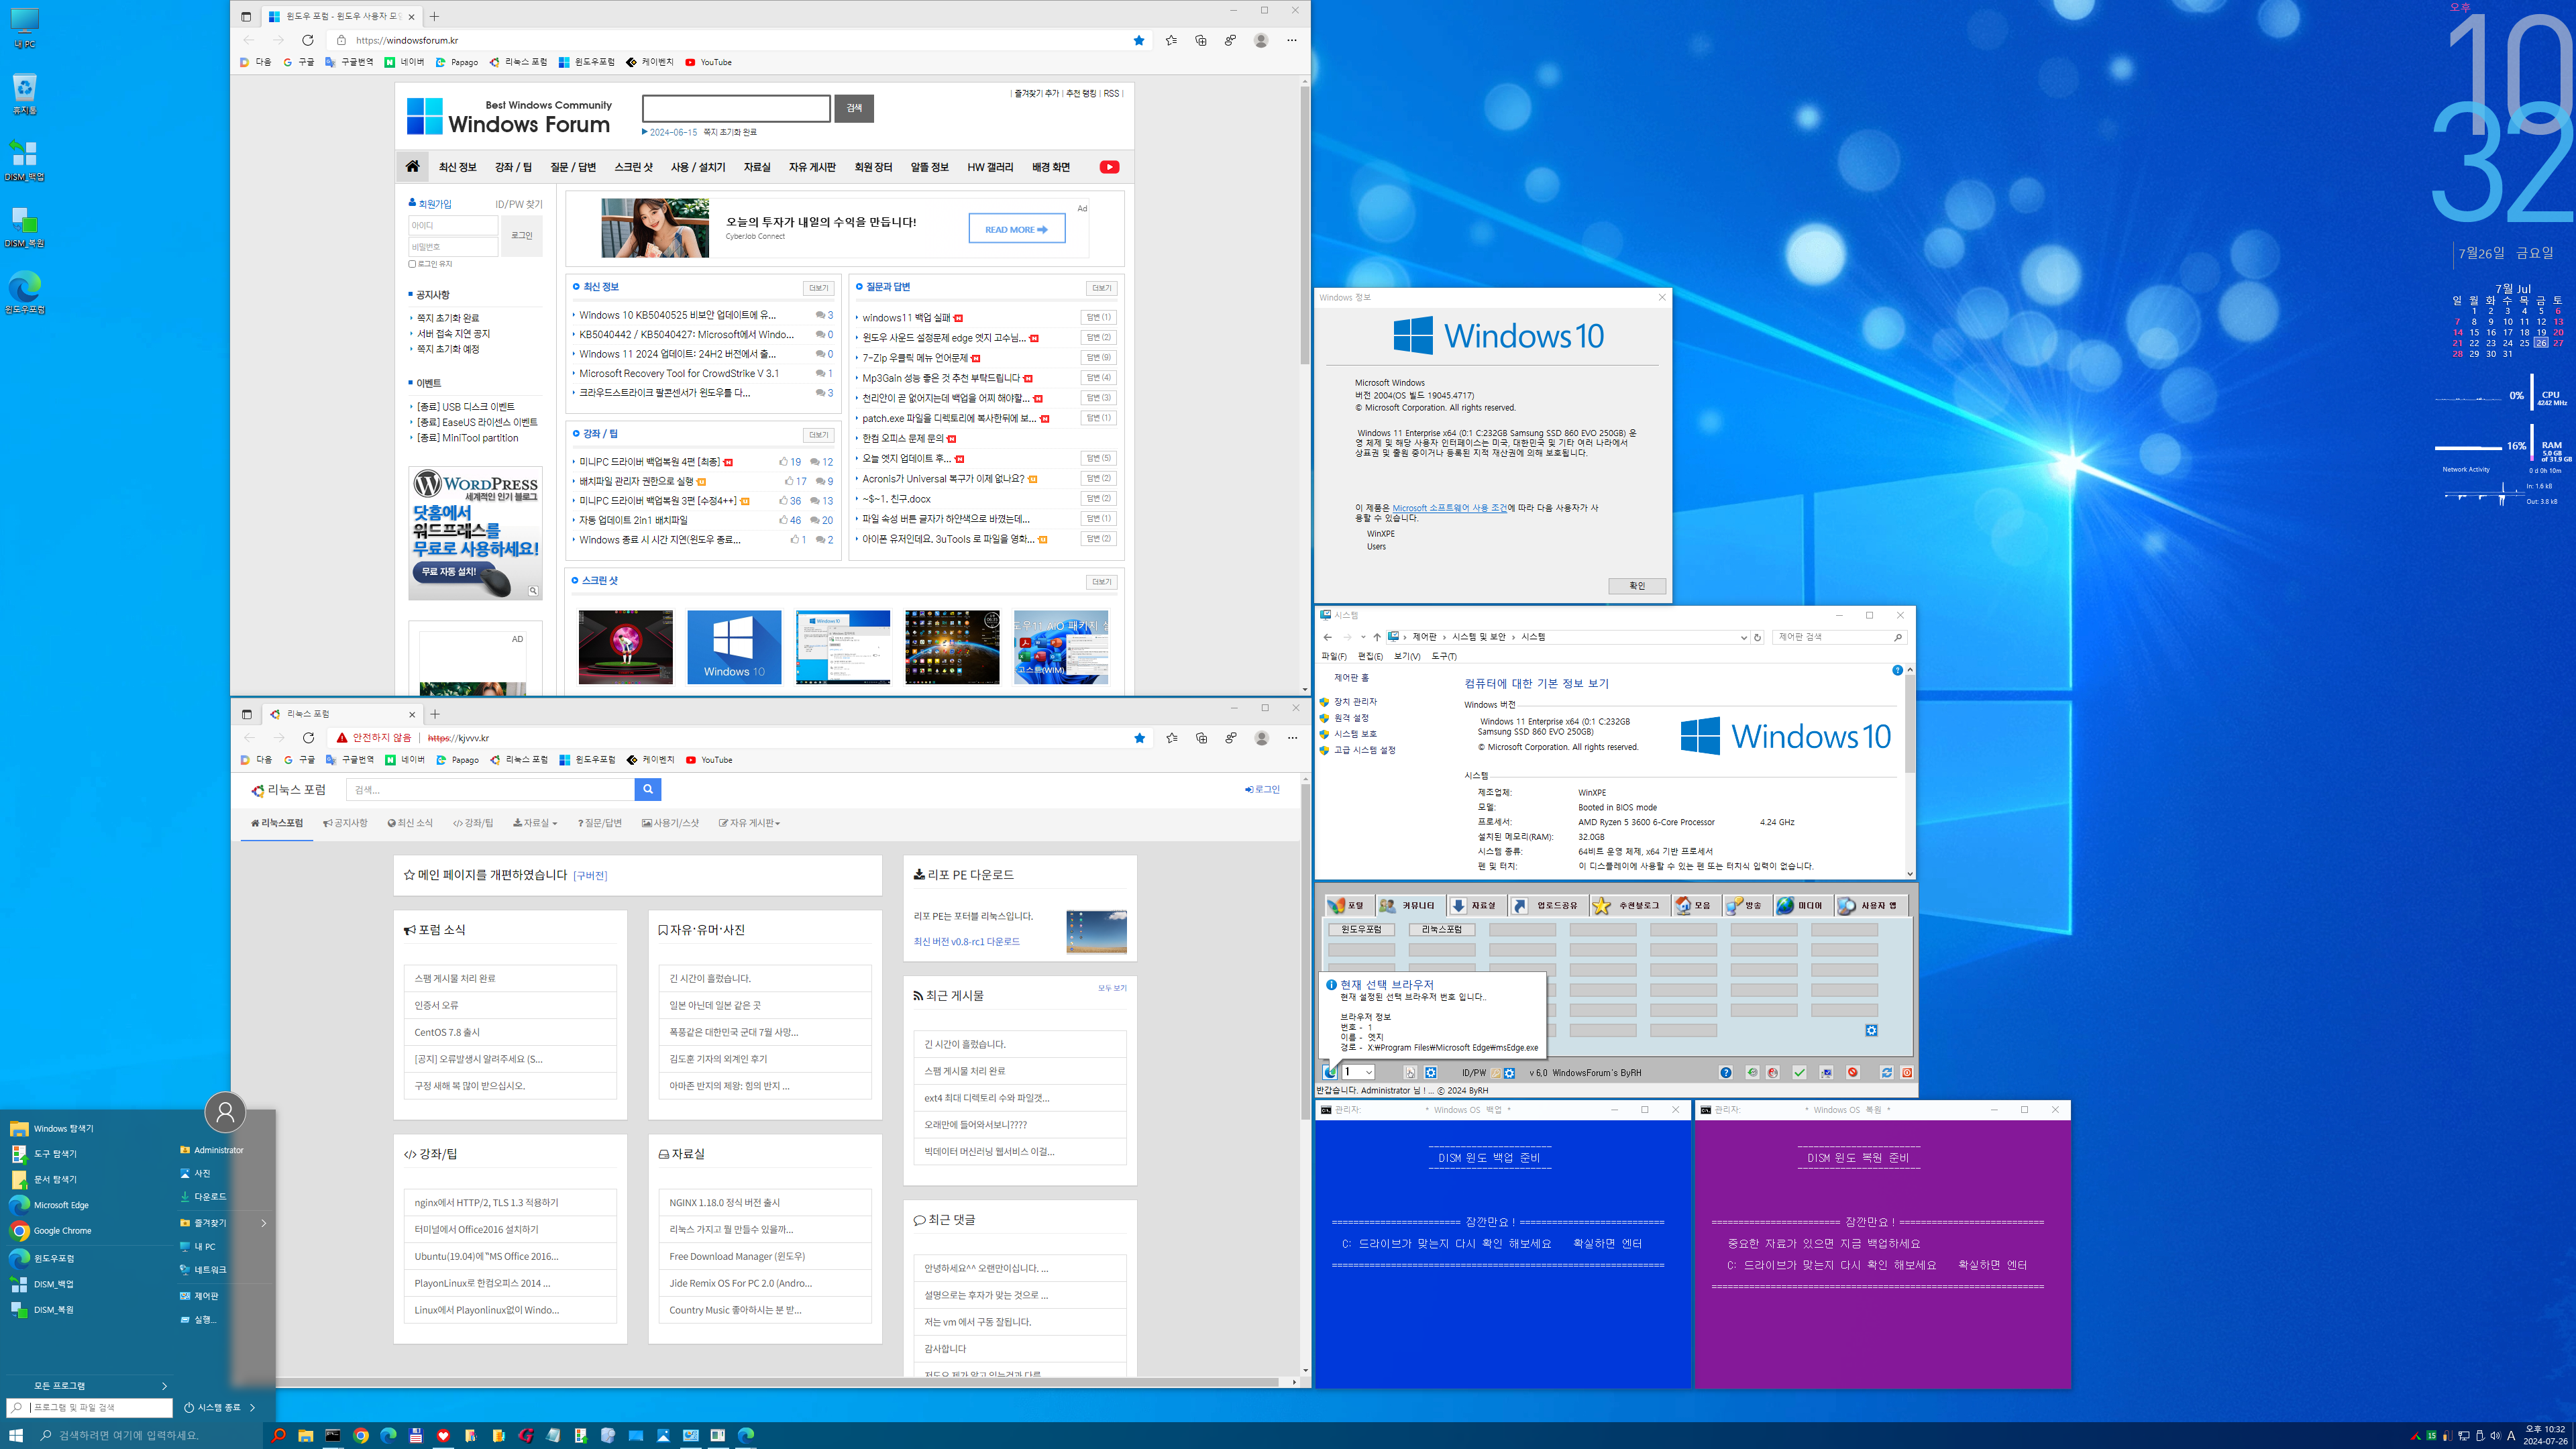Click 최신 버전 v0.8-rc1 다운로드 link
The image size is (2576, 1449).
966,941
